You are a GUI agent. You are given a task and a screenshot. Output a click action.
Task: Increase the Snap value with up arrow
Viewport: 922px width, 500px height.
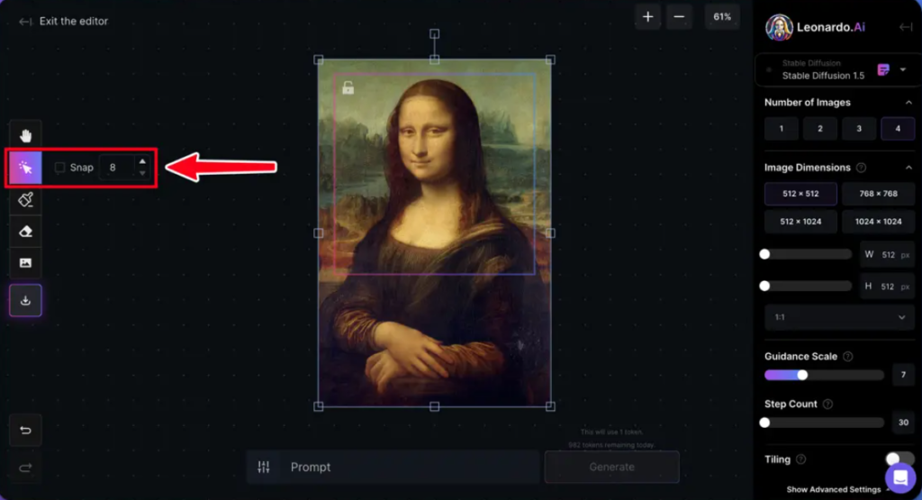[142, 161]
